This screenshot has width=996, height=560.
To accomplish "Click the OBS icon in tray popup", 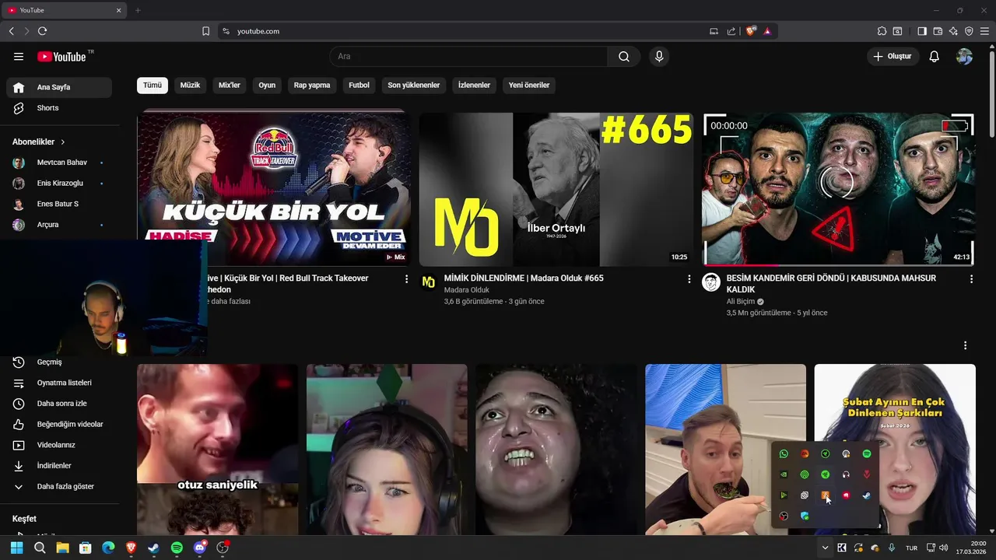I will click(784, 516).
